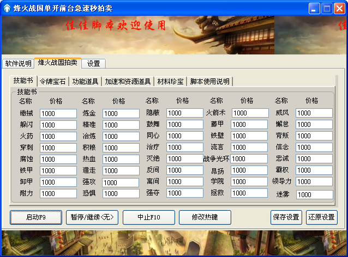Screen dimensions: 348x257
Task: Focus the 懈怠 price field
Action: [314, 125]
